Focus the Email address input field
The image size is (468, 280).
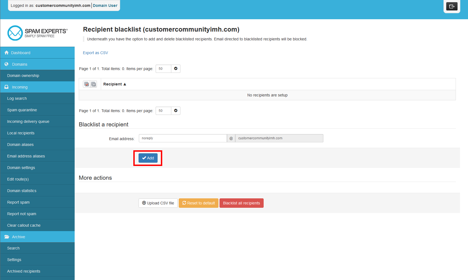click(183, 138)
